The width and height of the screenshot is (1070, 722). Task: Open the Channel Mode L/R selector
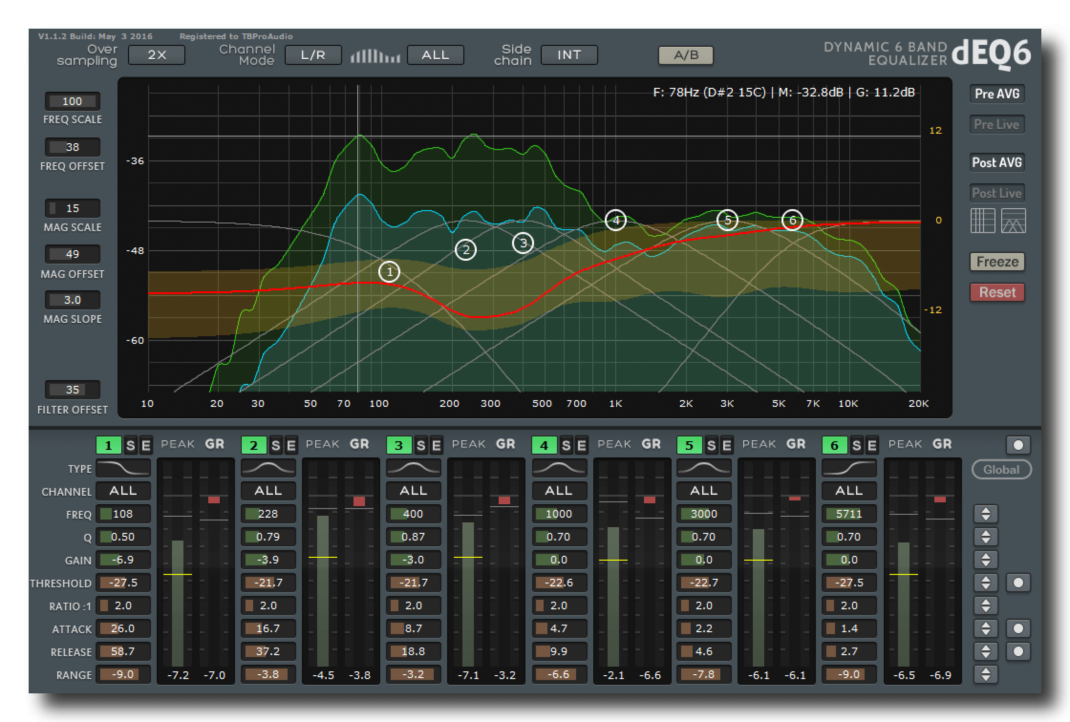(313, 55)
